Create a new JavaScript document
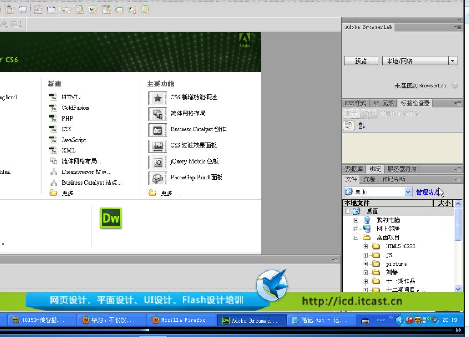This screenshot has height=337, width=469. [74, 140]
